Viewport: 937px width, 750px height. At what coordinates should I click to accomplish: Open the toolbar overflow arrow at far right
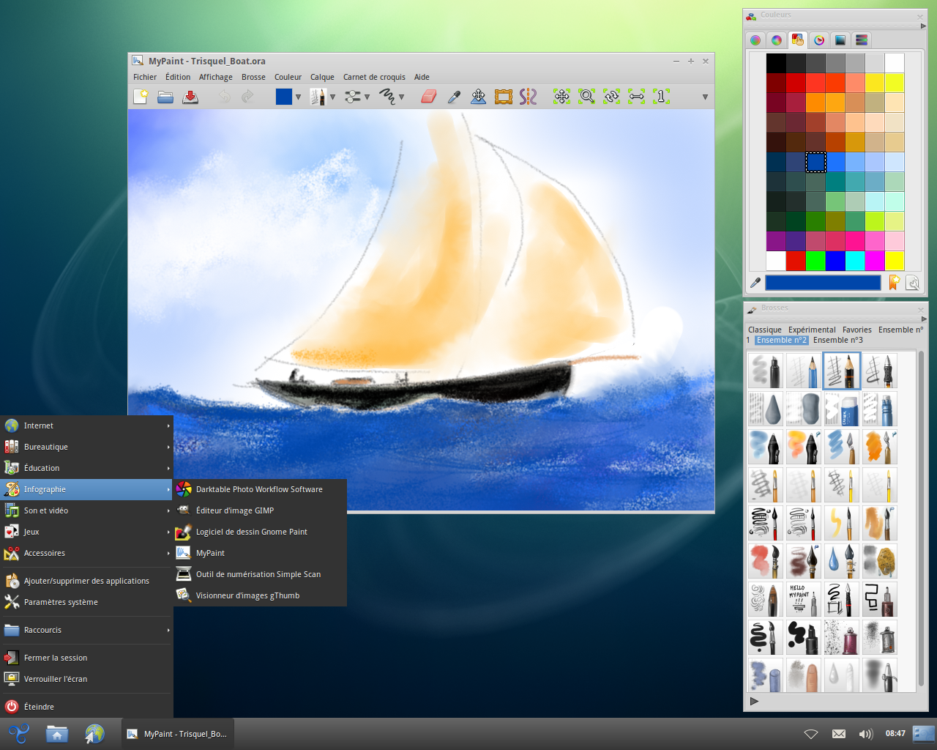pyautogui.click(x=705, y=97)
